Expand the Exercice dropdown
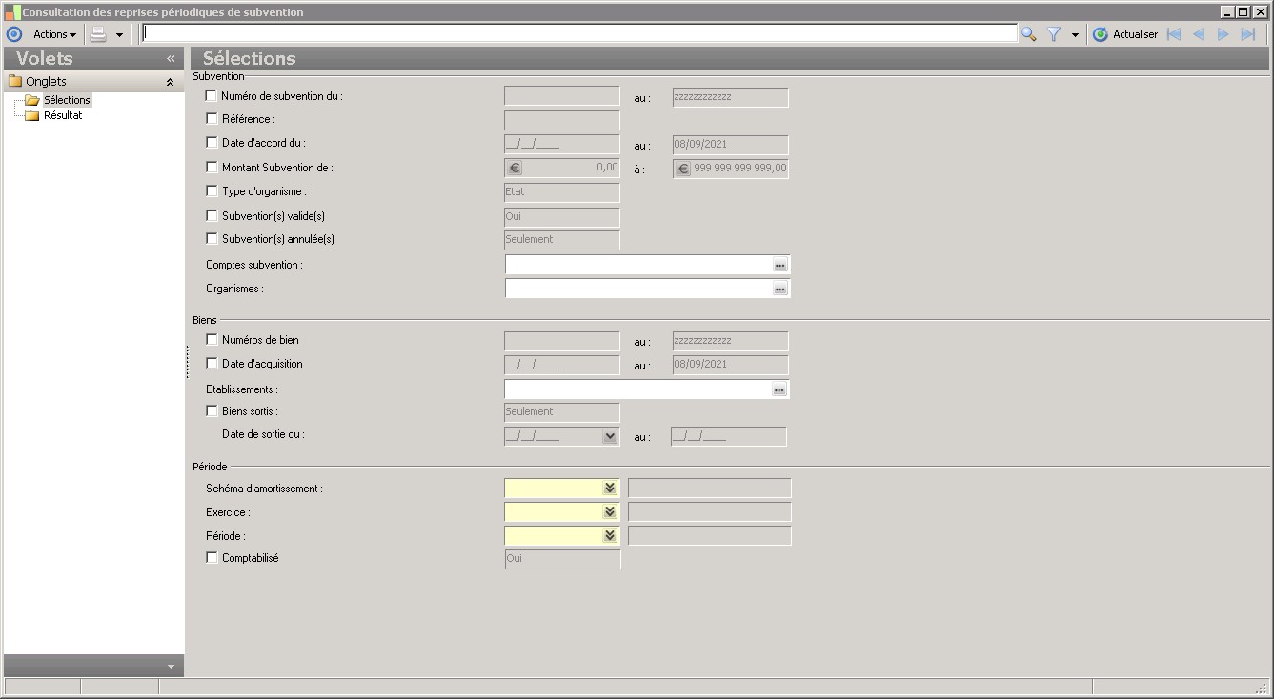The height and width of the screenshot is (699, 1274). [x=610, y=512]
